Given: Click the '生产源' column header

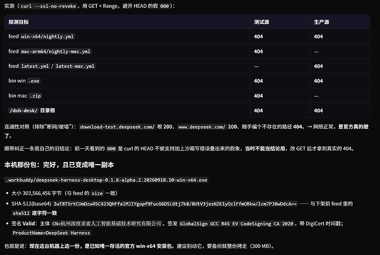Looking at the screenshot, I should tap(322, 22).
